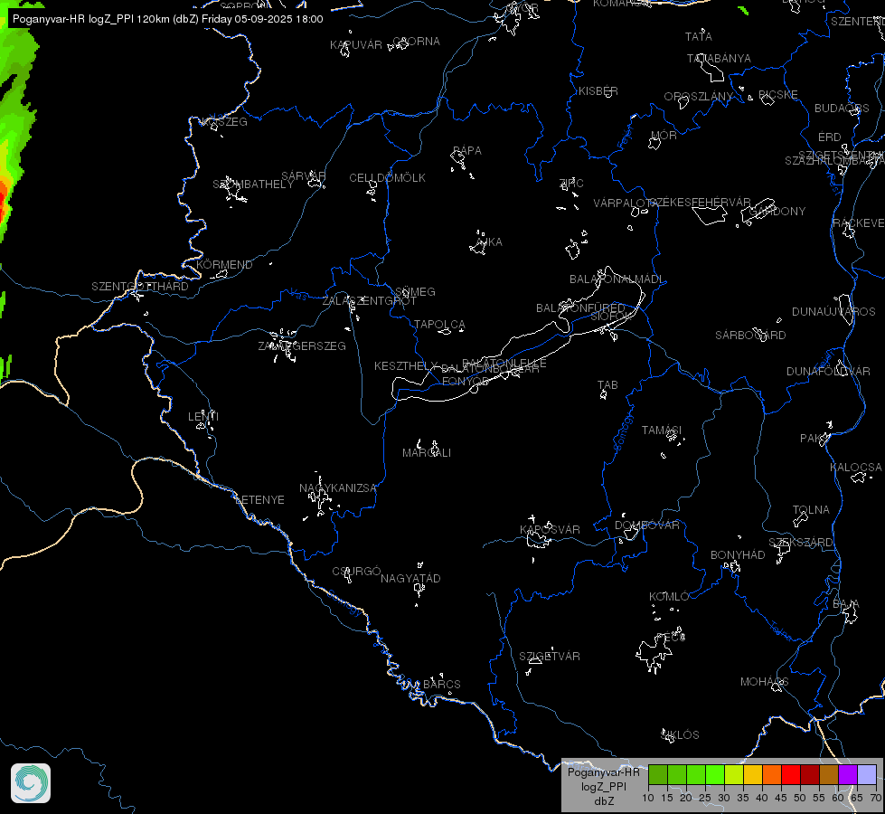Click the KALOCSA city label
Screen dimensions: 885x814
coord(856,468)
